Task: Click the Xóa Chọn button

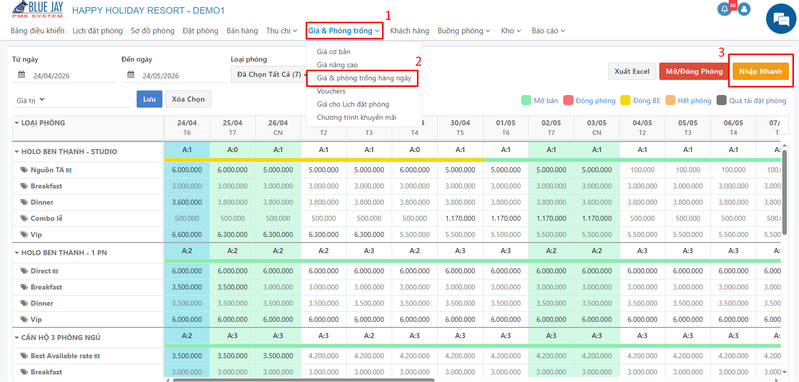Action: [188, 99]
